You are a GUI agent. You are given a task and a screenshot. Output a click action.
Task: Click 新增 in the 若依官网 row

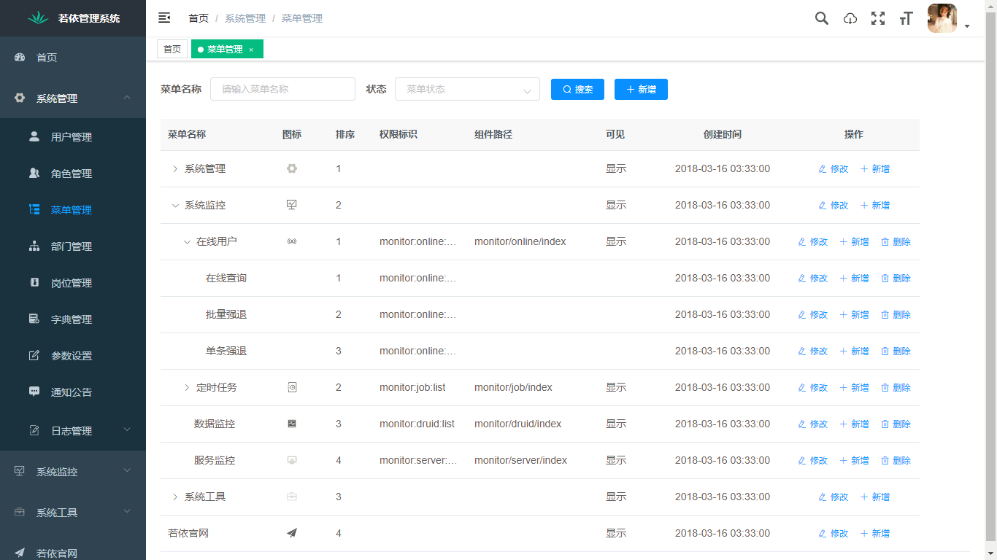(875, 533)
